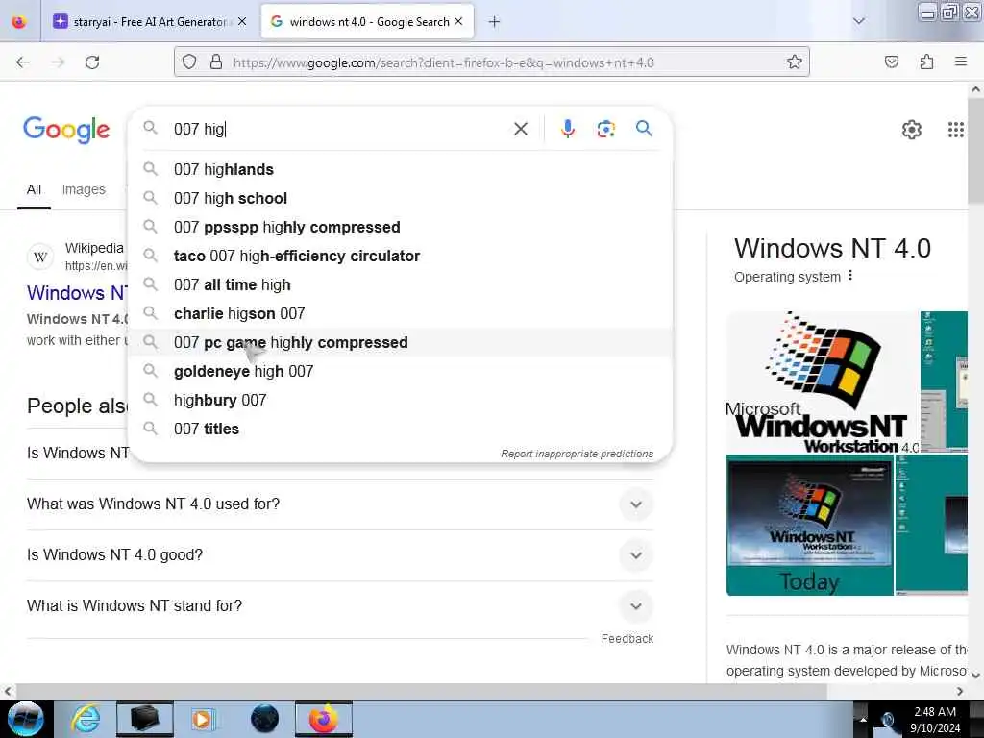Image resolution: width=984 pixels, height=738 pixels.
Task: Submit search with blue magnifier
Action: [x=644, y=129]
